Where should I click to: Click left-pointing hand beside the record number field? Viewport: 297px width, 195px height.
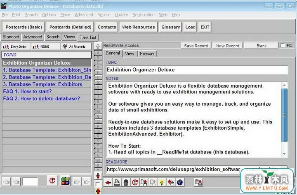[x=16, y=182]
